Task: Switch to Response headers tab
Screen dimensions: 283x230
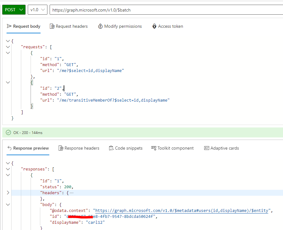Action: click(x=79, y=148)
